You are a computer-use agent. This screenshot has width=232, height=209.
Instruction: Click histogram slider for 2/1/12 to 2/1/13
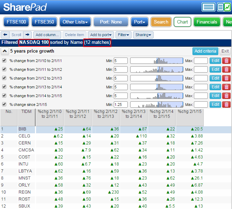click(157, 78)
